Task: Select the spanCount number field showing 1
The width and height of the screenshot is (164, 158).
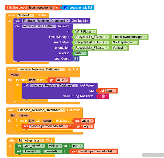Action: 76,59
